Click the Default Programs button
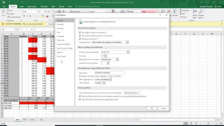 click(132, 93)
